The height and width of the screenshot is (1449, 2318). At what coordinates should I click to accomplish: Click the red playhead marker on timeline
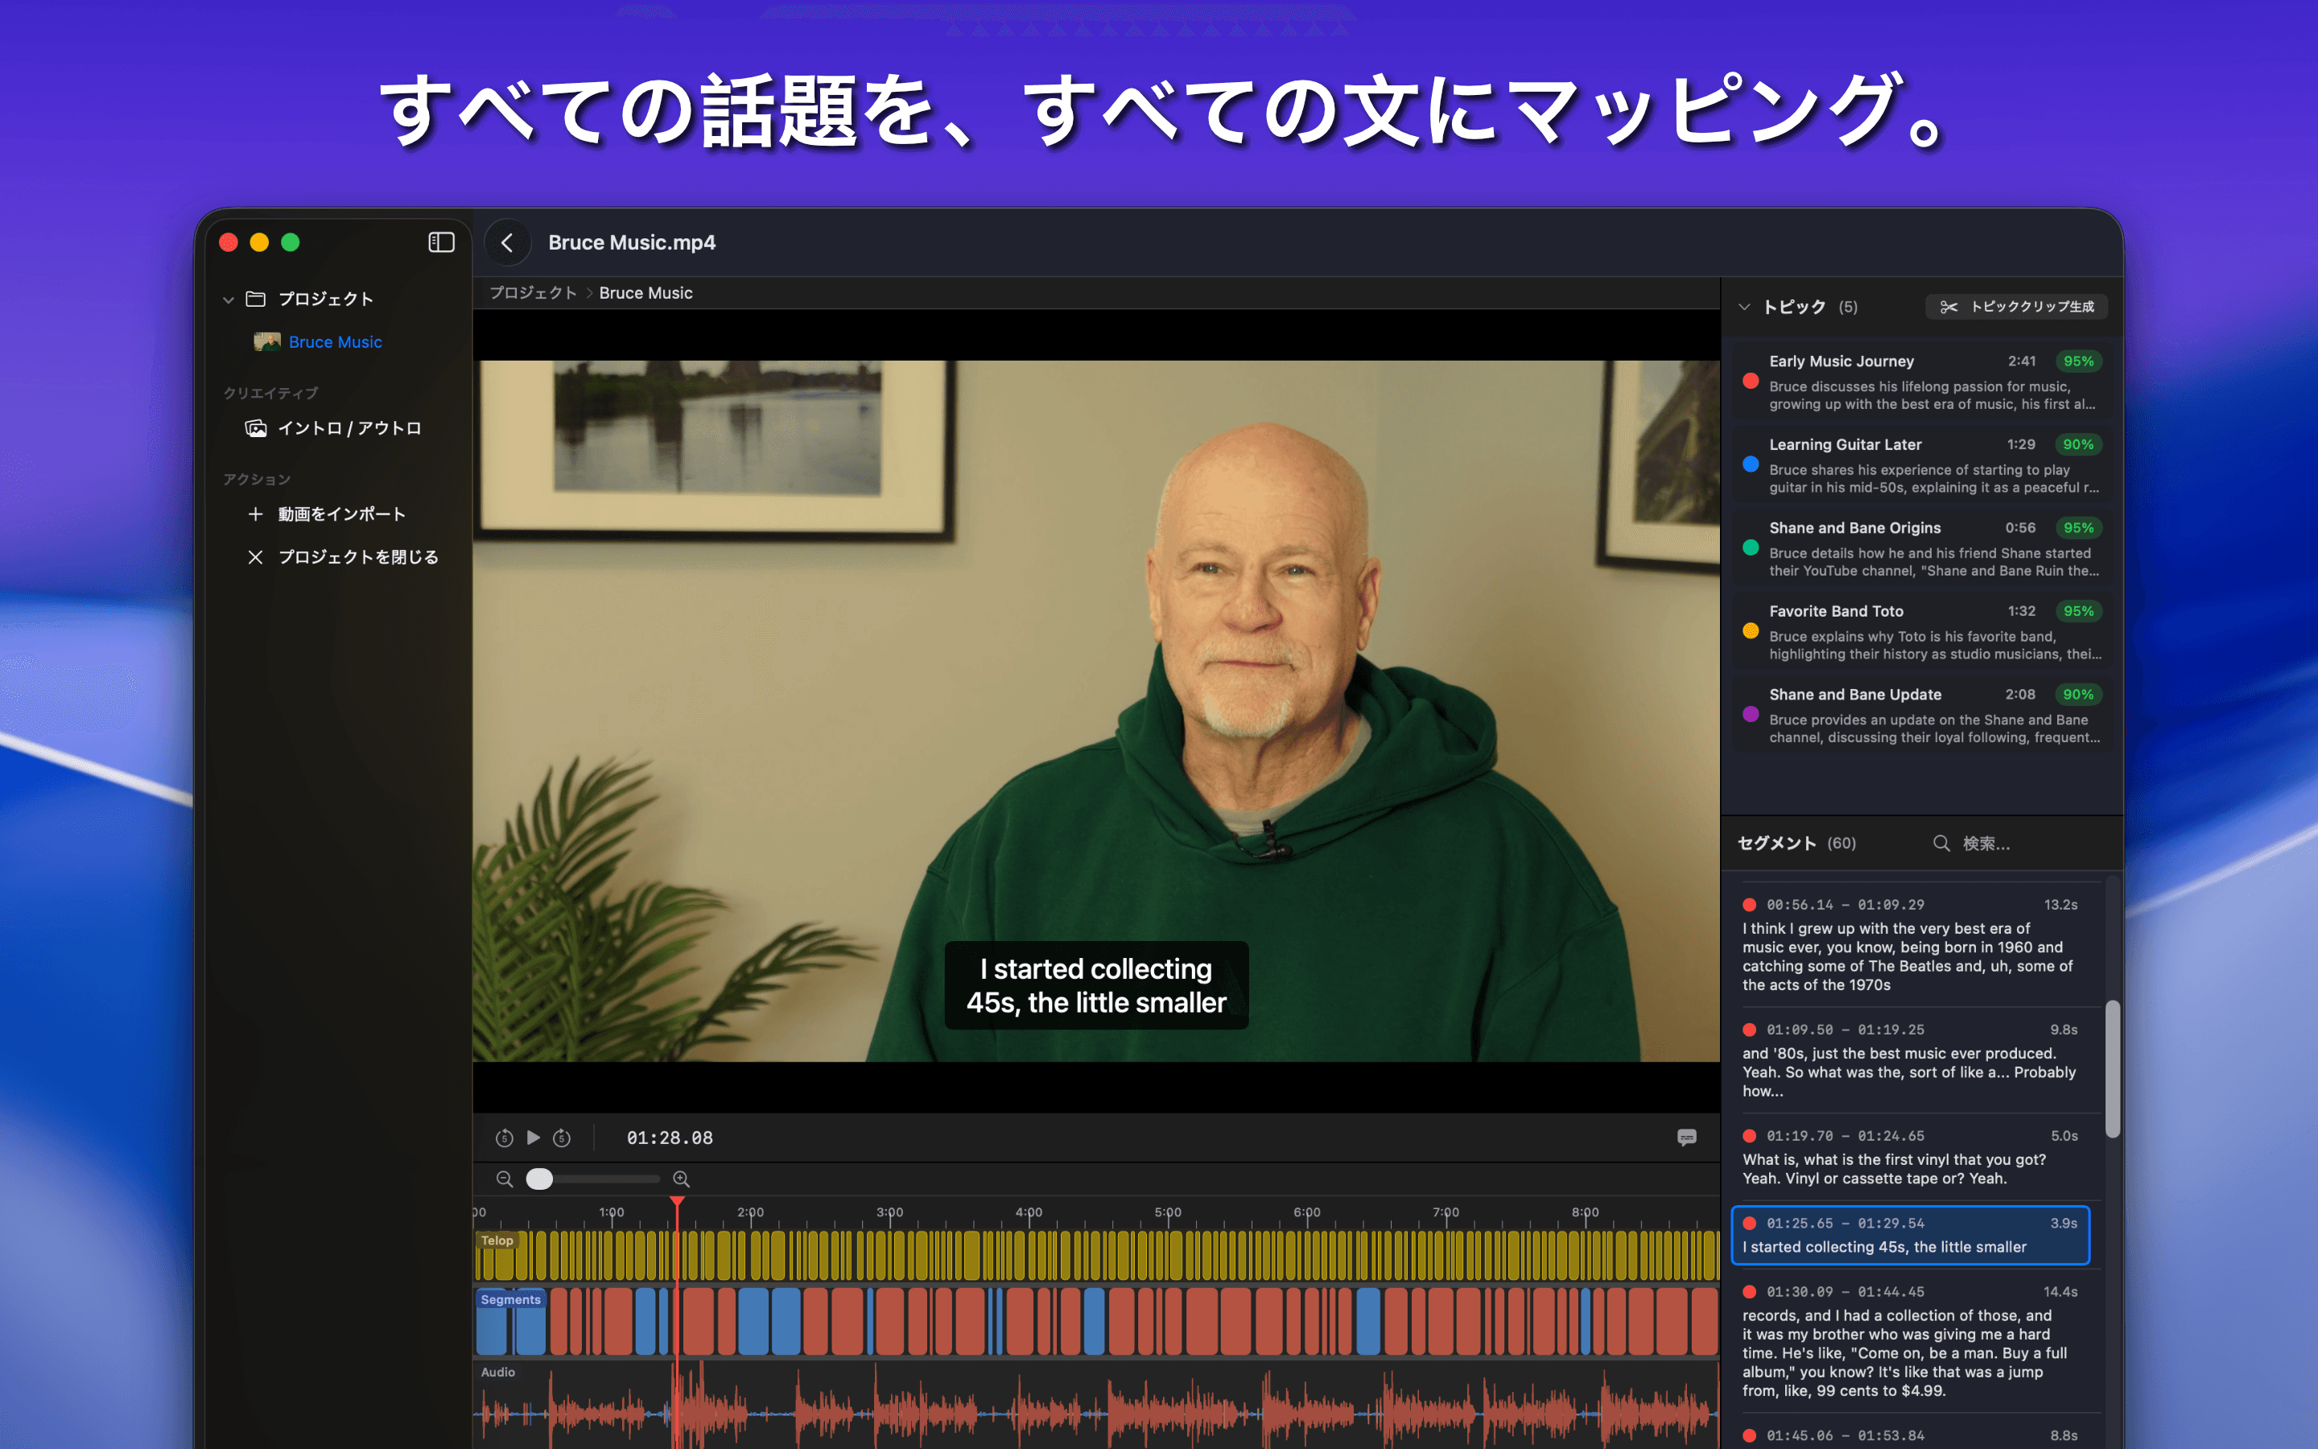[677, 1202]
